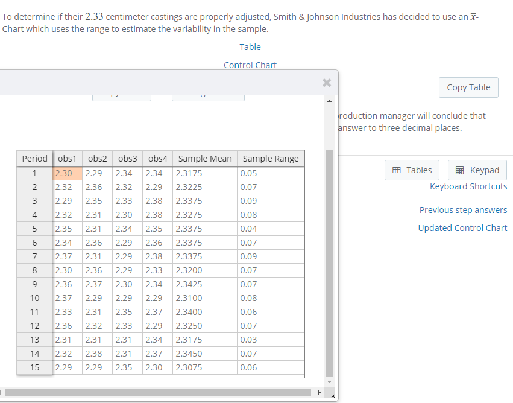Click sample range 0.03 in period 13
This screenshot has width=513, height=403.
tap(271, 340)
